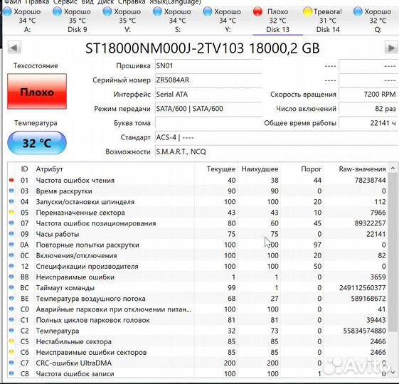Image resolution: width=399 pixels, height=384 pixels.
Task: Click the 32 °C temperature indicator
Action: (37, 143)
